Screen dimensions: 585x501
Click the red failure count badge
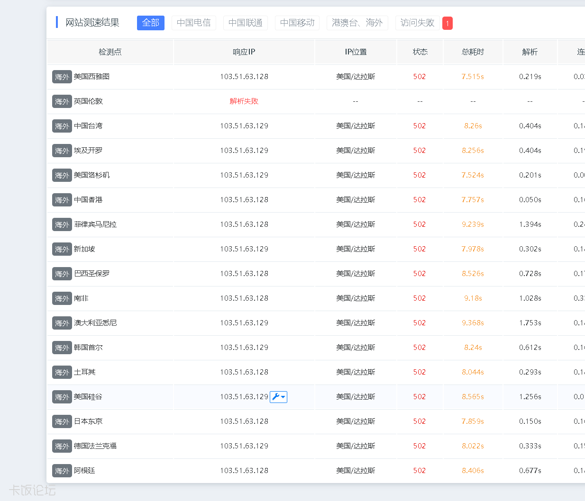click(x=448, y=23)
